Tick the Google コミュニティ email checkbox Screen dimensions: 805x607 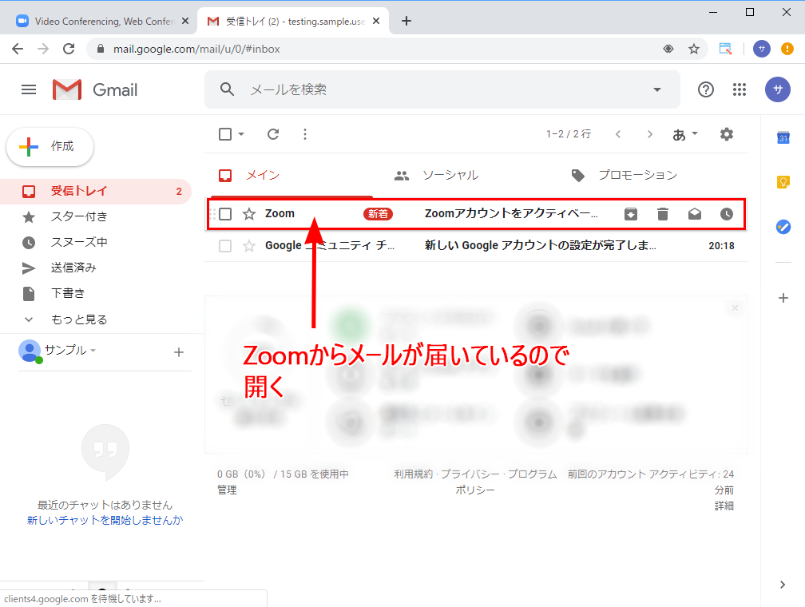(x=225, y=246)
